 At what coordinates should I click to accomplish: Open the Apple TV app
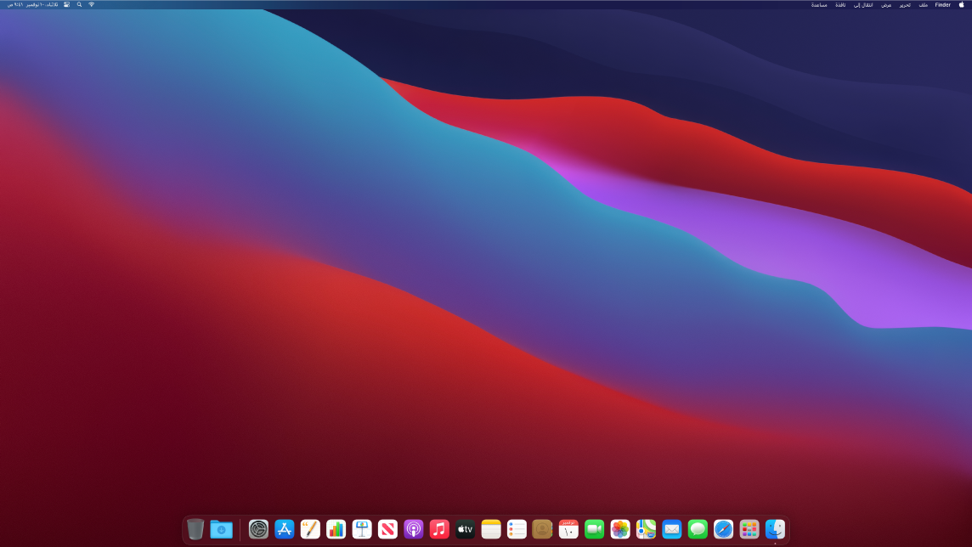465,529
